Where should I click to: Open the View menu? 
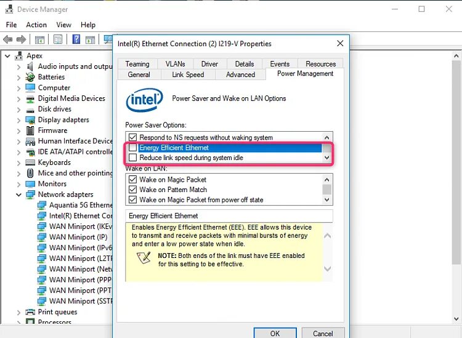(63, 25)
